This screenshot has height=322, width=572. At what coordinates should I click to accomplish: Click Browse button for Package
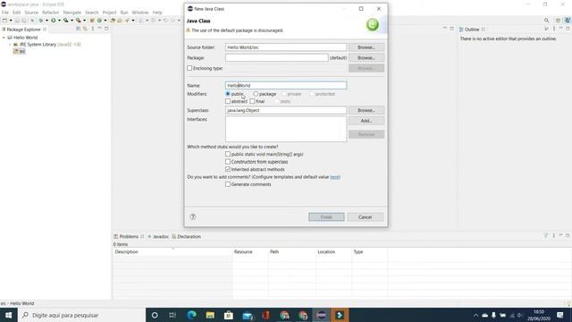[x=366, y=57]
